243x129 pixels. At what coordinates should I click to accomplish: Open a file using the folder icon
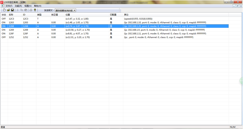(x=8, y=10)
